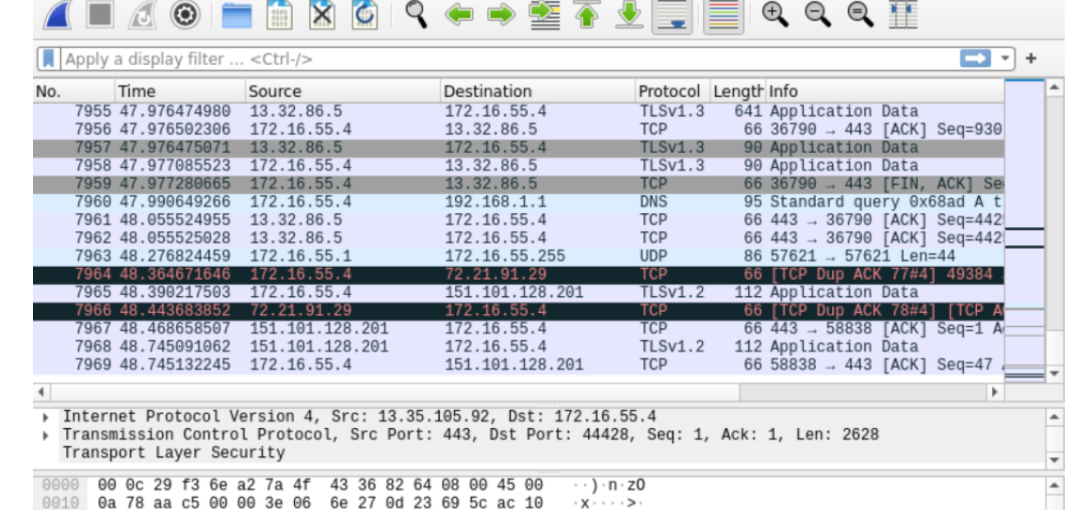Sort by the Info column header
The width and height of the screenshot is (1092, 510).
(x=885, y=91)
